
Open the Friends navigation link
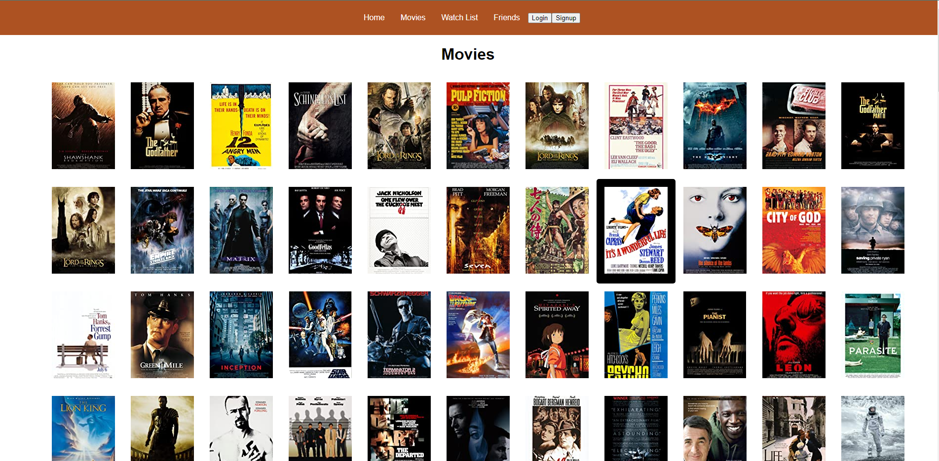pos(506,17)
